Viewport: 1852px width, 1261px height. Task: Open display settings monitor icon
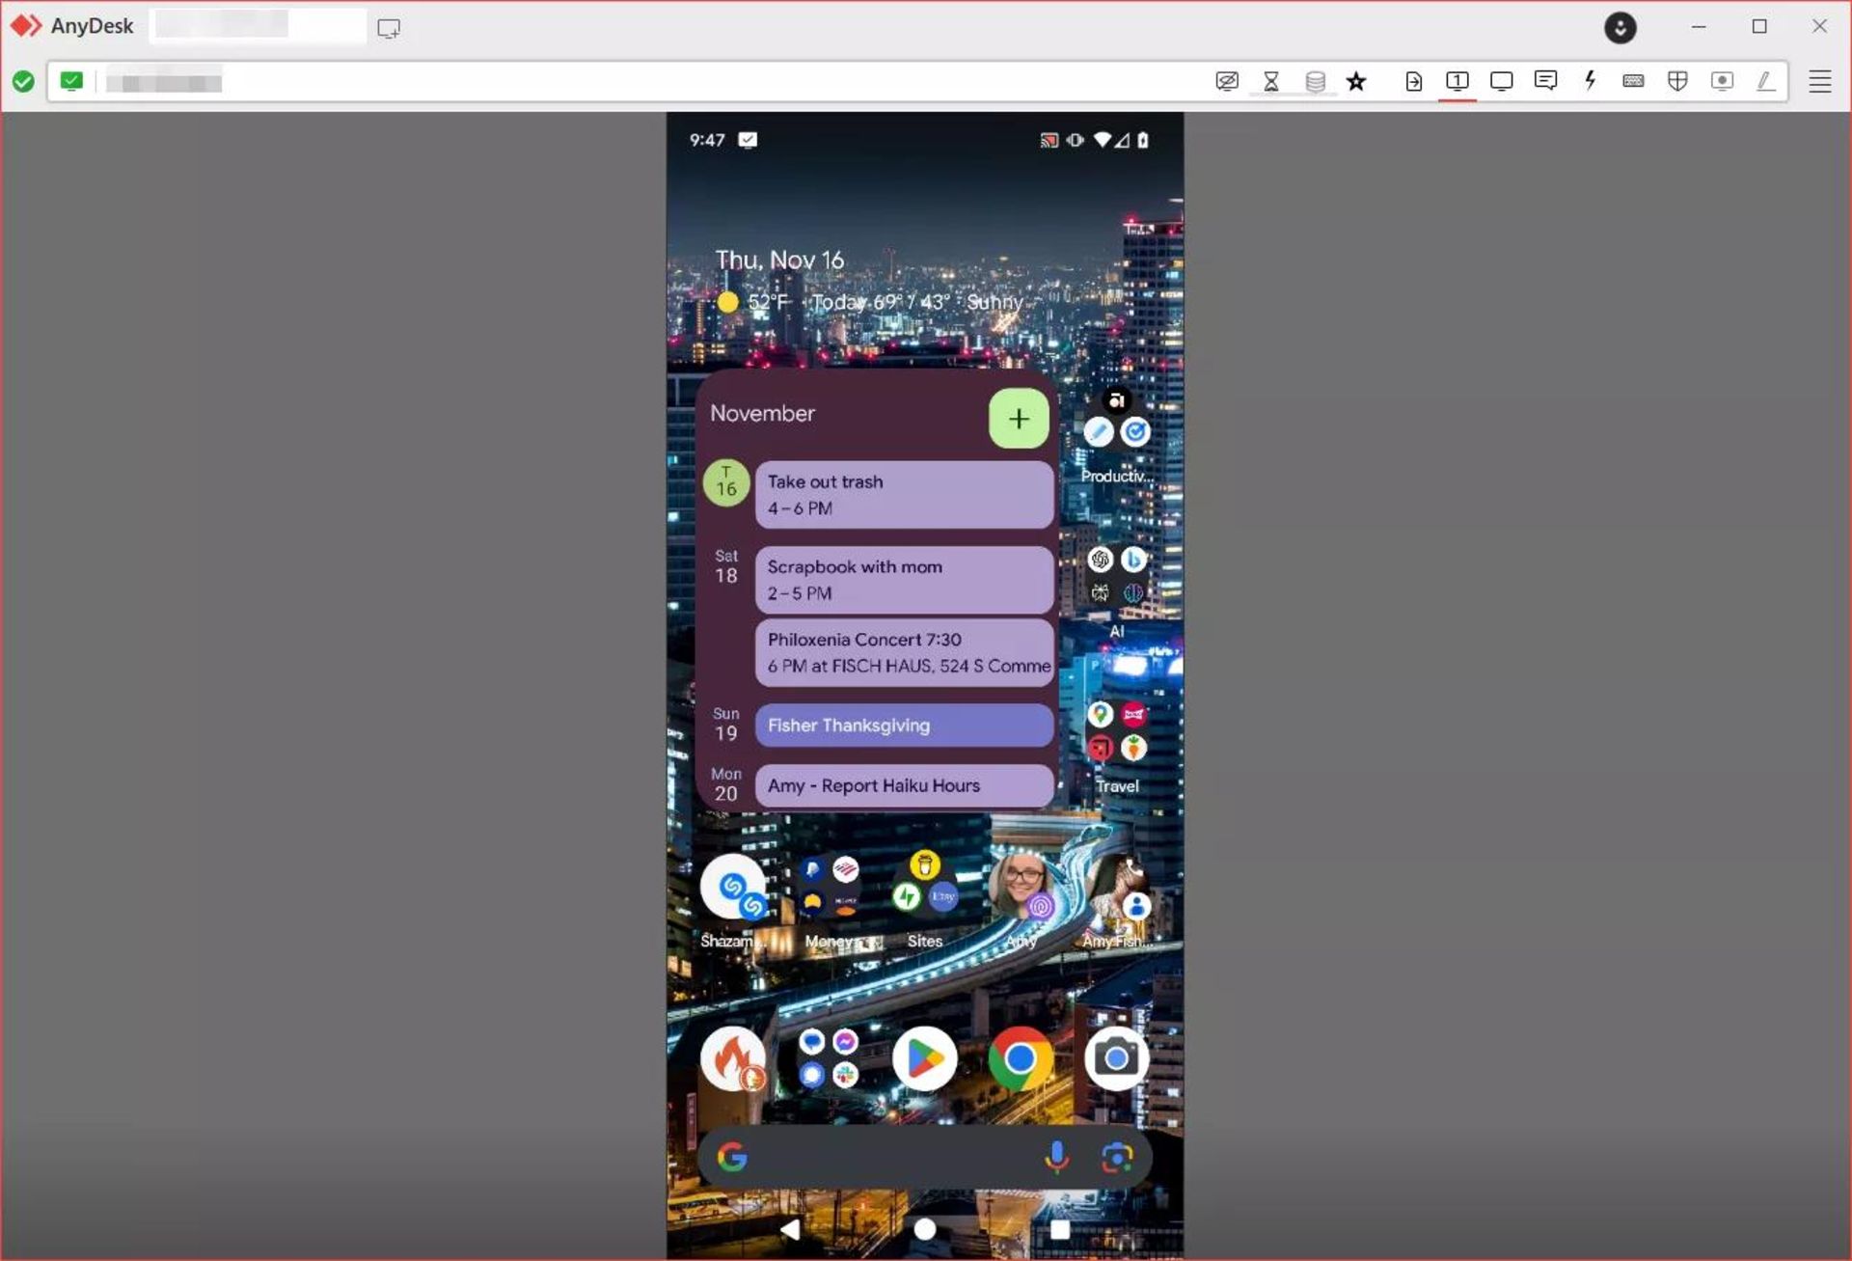(x=1501, y=81)
